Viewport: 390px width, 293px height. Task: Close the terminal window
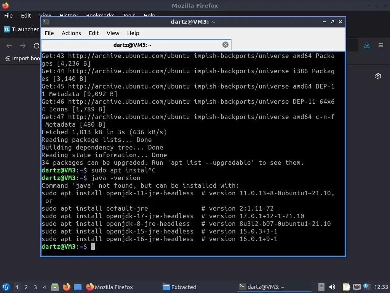(340, 22)
